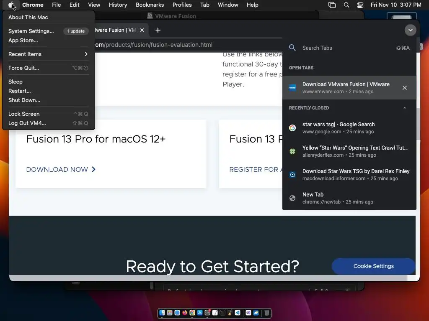
Task: Select Force Quit from Apple menu
Action: [x=48, y=68]
